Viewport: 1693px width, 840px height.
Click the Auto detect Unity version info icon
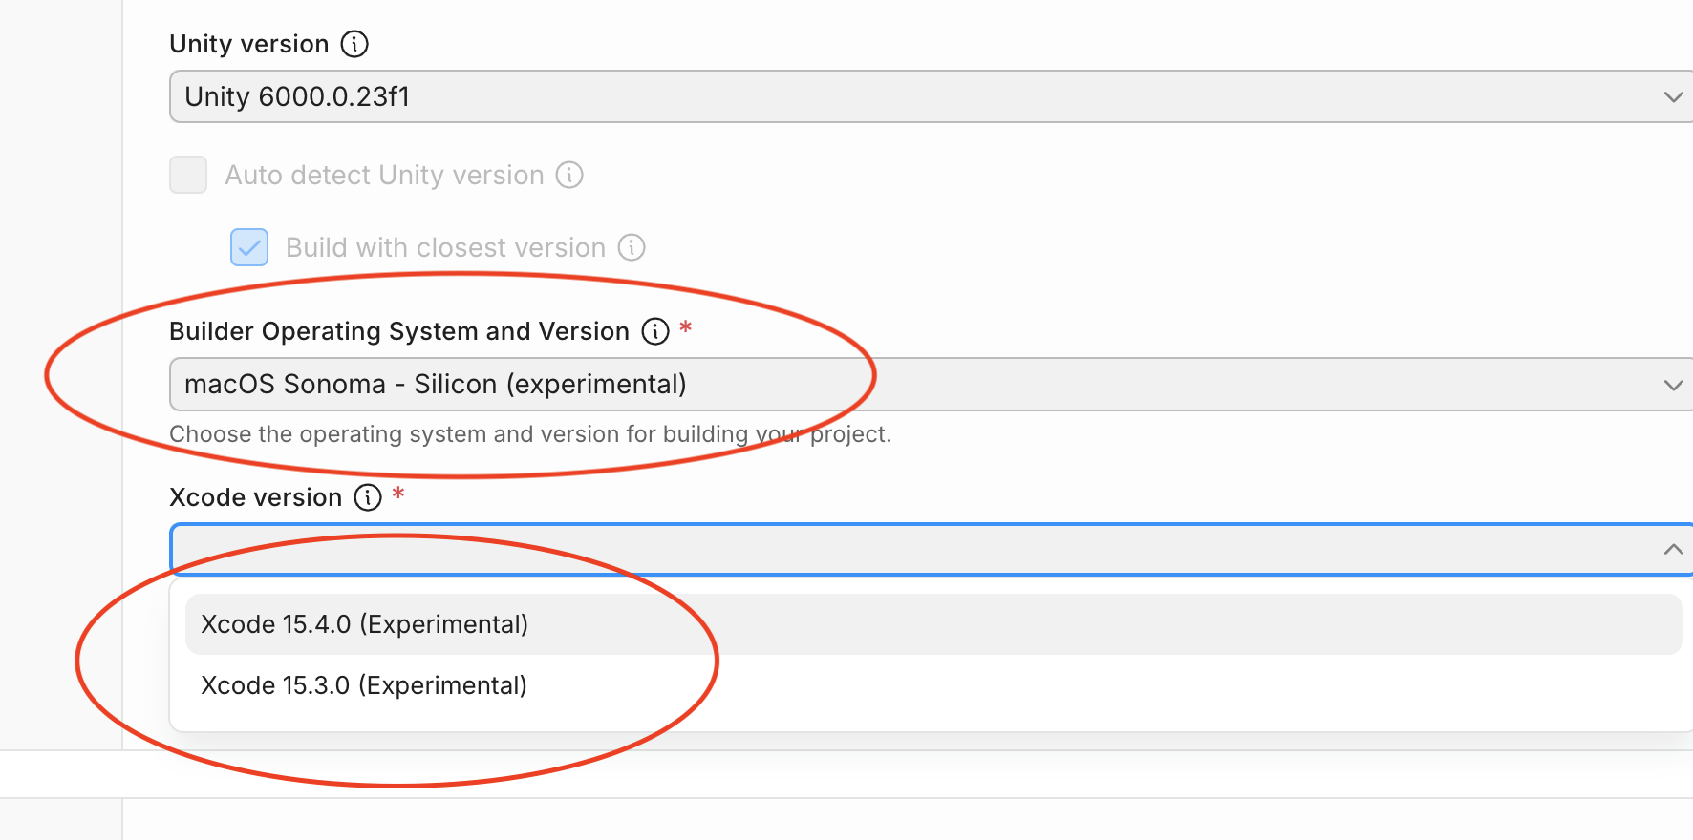point(568,175)
